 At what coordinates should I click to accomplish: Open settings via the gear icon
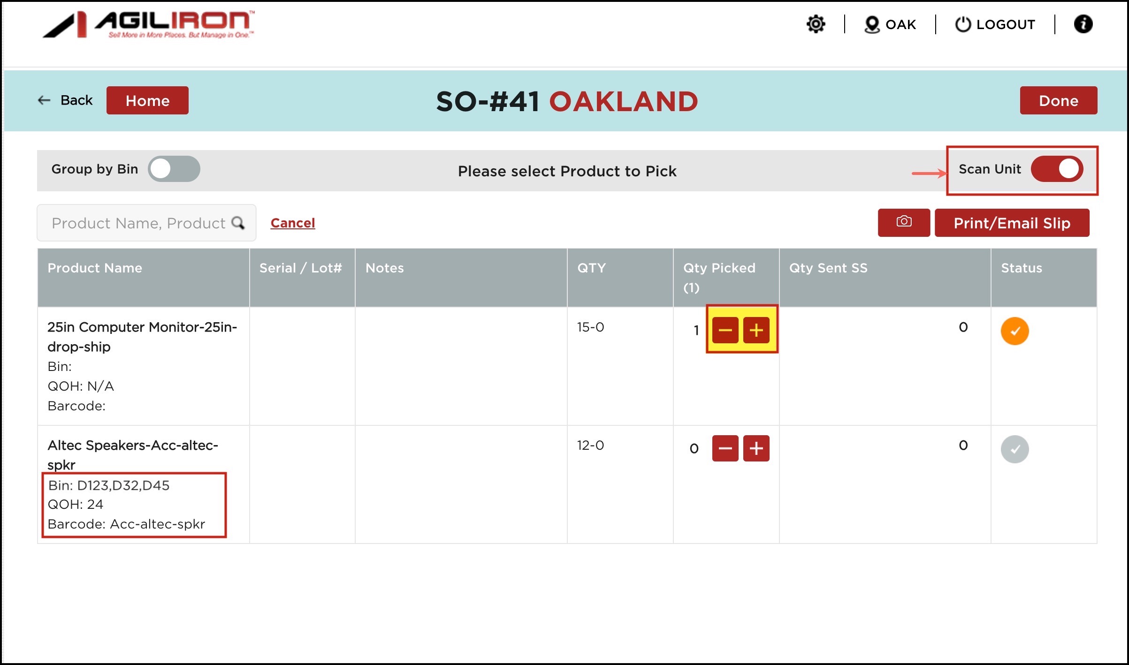816,24
